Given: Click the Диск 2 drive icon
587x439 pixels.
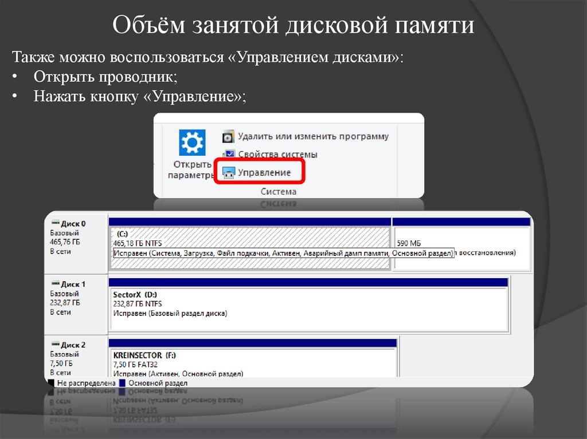Looking at the screenshot, I should click(55, 345).
